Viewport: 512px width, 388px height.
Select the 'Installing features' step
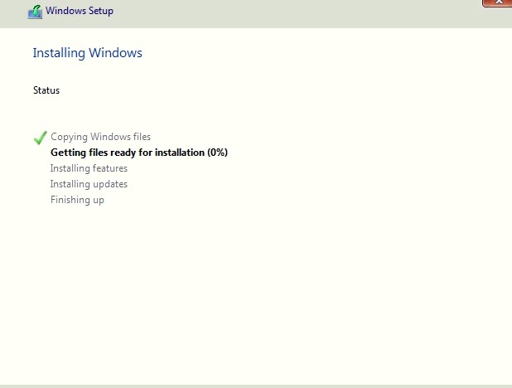(89, 168)
